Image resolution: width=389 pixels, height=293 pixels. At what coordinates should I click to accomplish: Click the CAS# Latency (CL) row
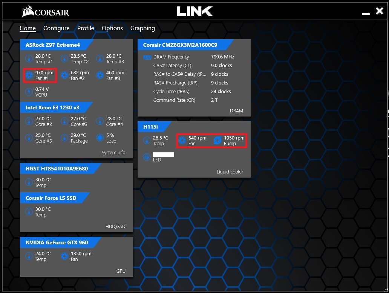coord(193,66)
